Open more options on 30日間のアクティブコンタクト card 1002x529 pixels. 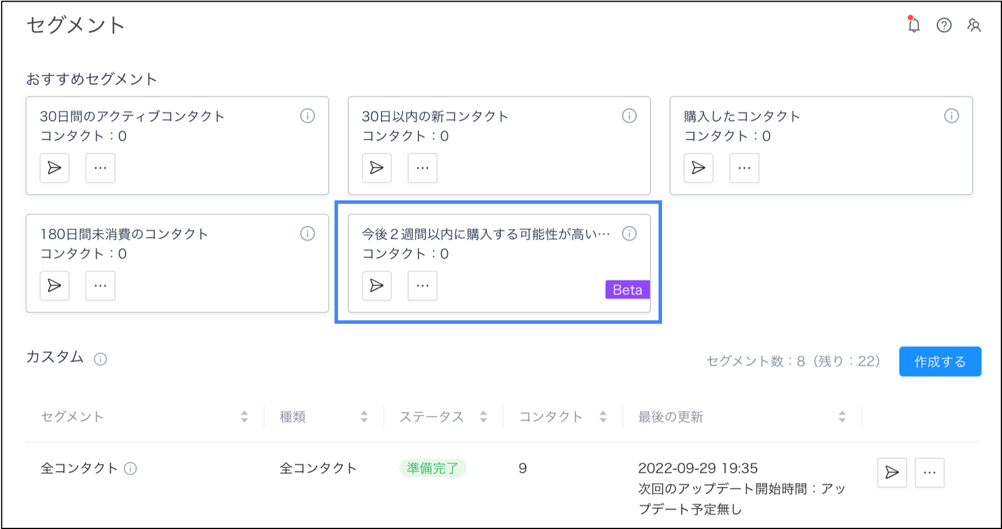click(100, 168)
